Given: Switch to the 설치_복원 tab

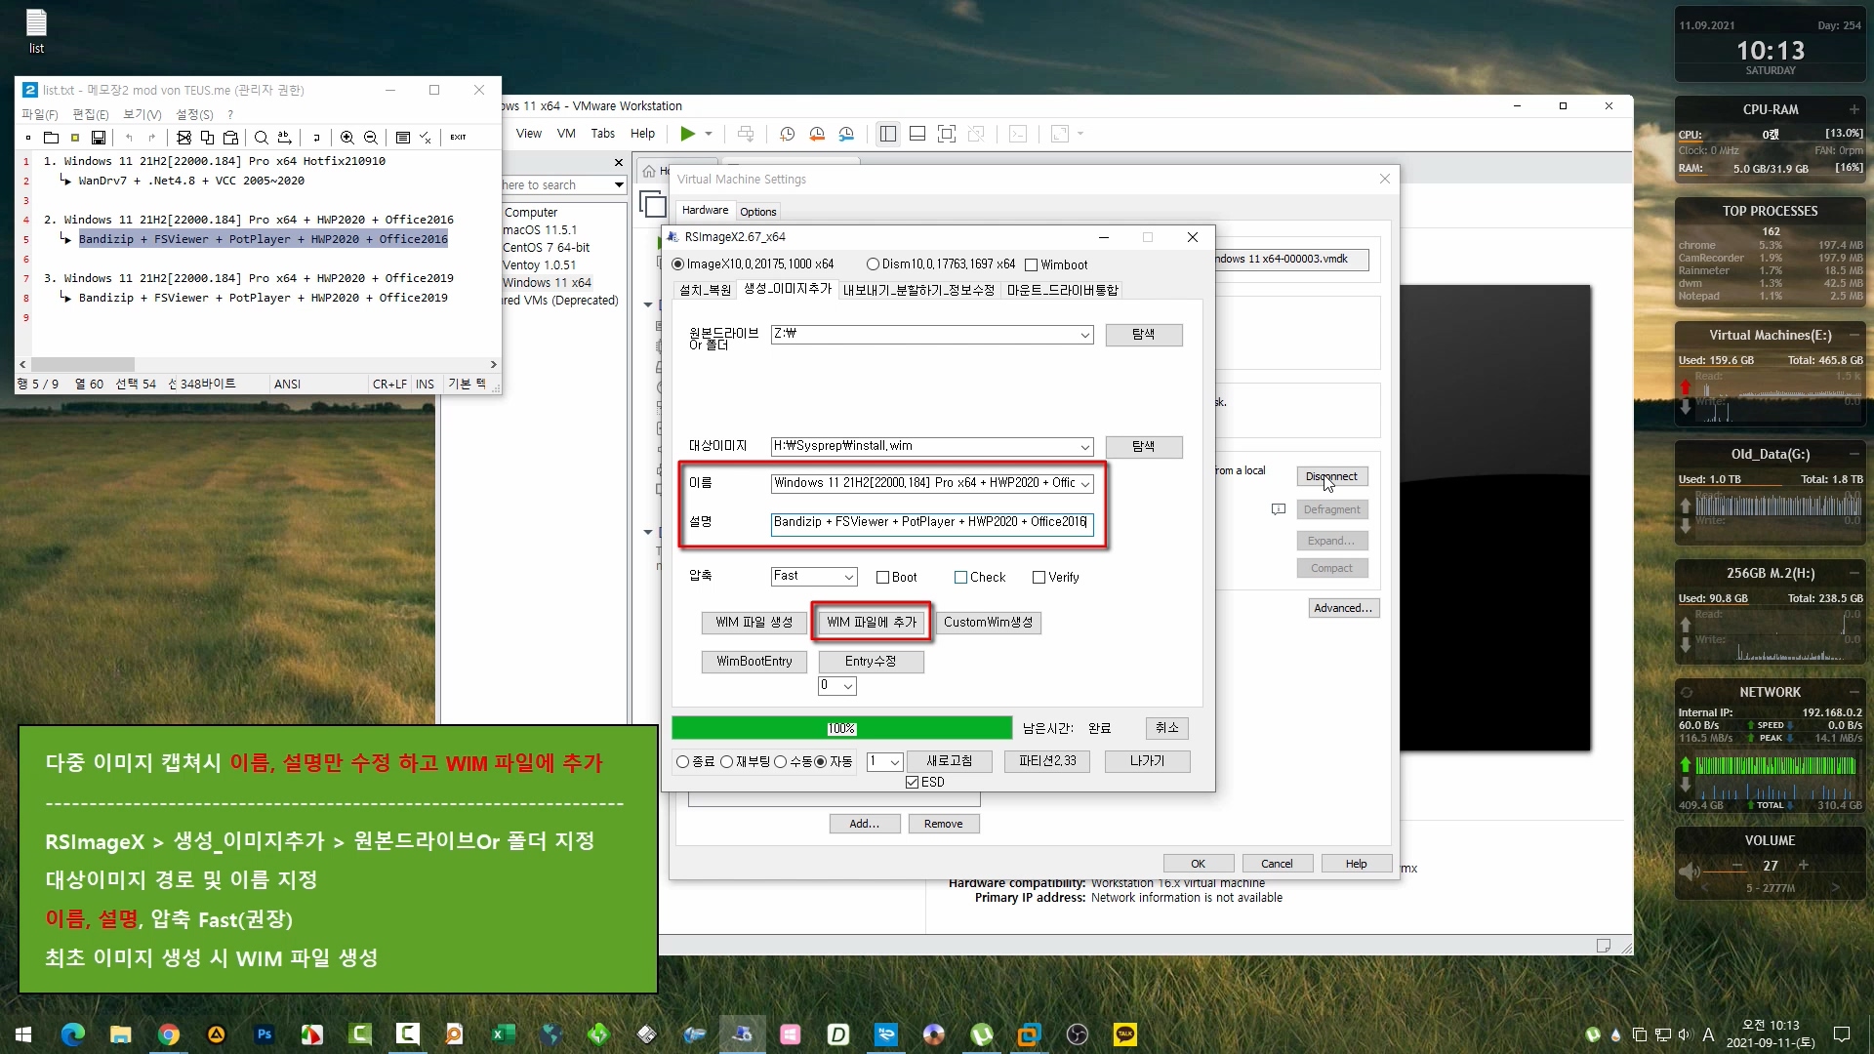Looking at the screenshot, I should (705, 290).
